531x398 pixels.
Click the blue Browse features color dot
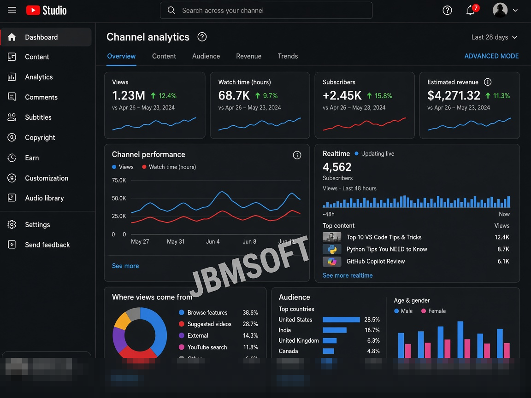[x=182, y=312]
